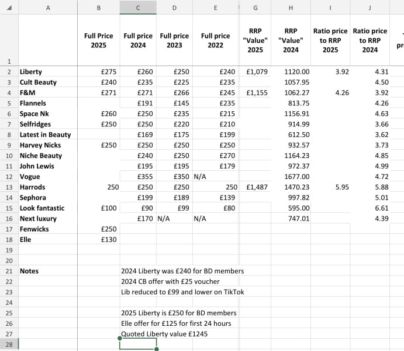This screenshot has width=404, height=351.
Task: Click the 1677.00 RRP value cell
Action: coord(291,177)
